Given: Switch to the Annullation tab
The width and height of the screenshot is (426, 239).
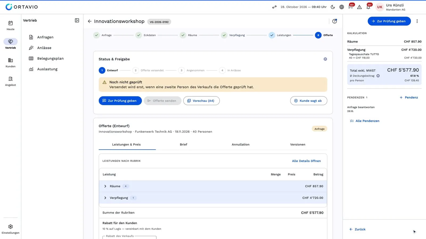Looking at the screenshot, I should pos(240,144).
